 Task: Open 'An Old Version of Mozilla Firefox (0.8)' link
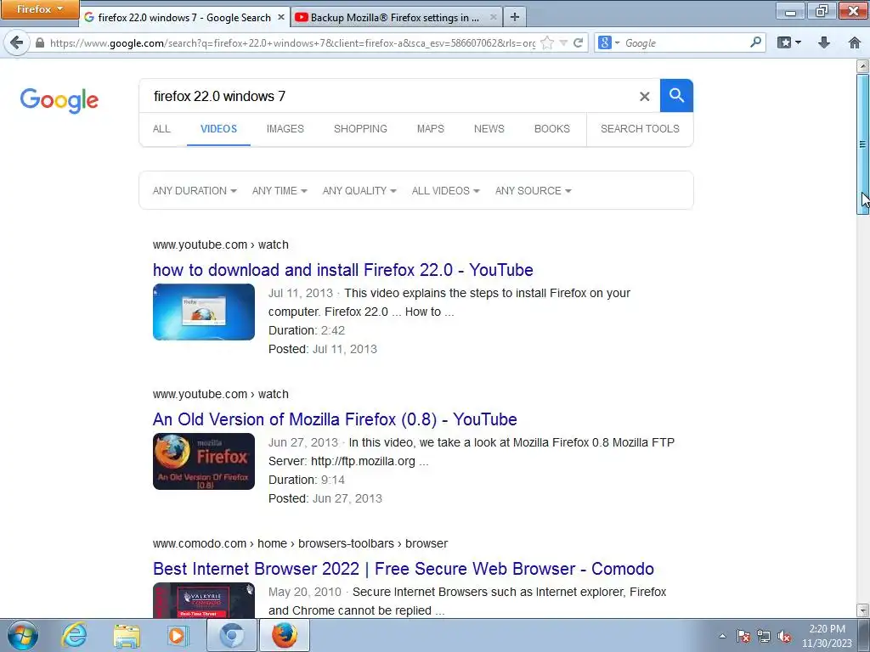tap(335, 419)
